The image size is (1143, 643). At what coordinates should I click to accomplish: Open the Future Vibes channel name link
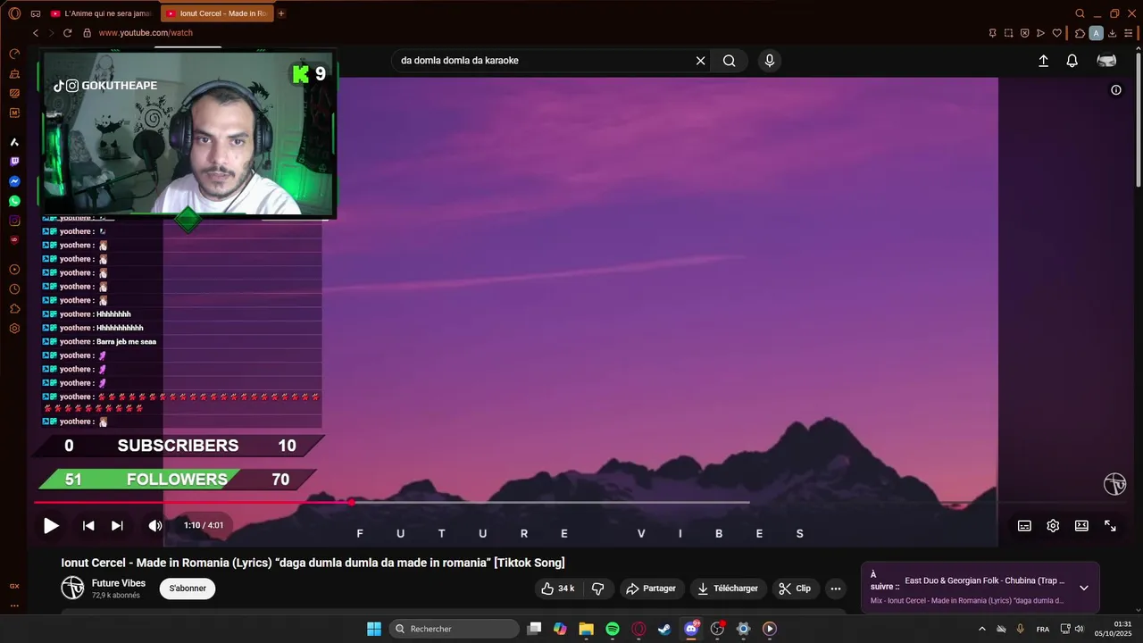pos(119,583)
